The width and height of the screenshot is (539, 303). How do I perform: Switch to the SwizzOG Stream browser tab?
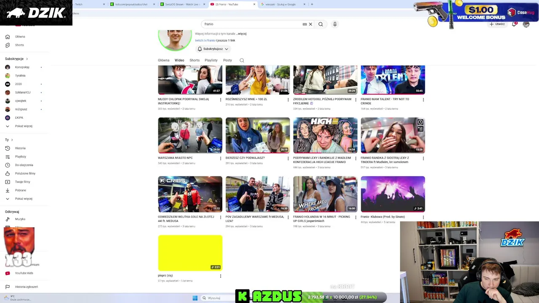point(182,4)
